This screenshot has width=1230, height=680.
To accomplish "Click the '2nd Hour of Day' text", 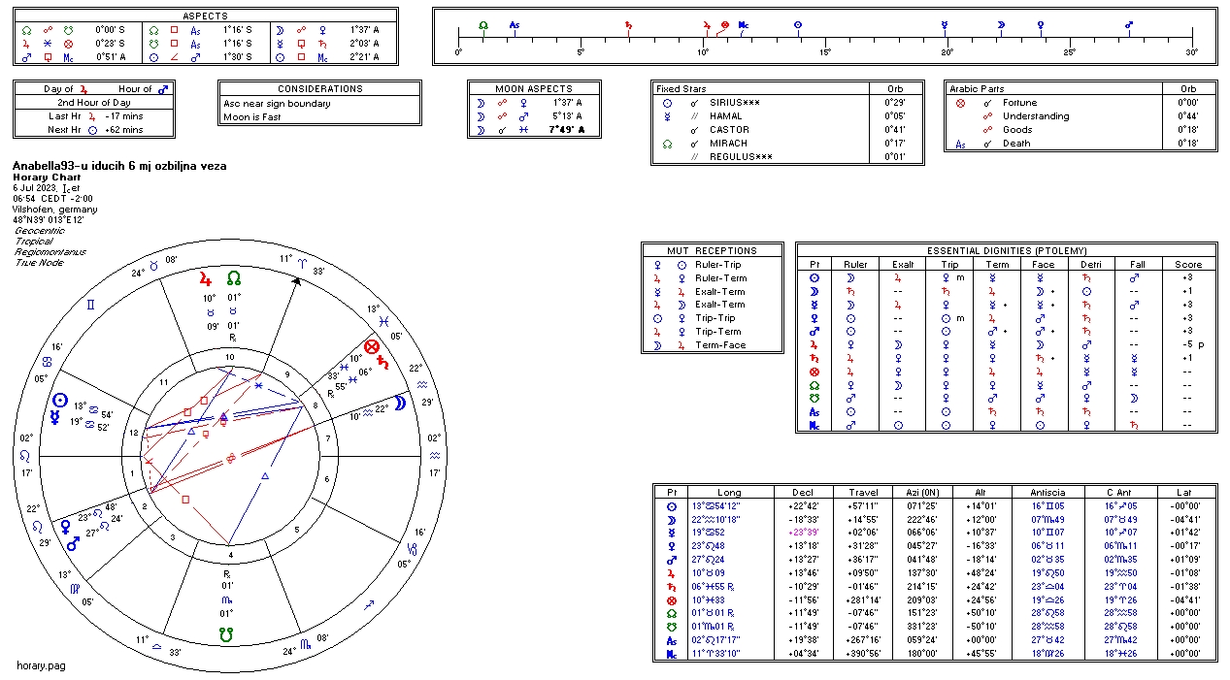I will tap(94, 103).
